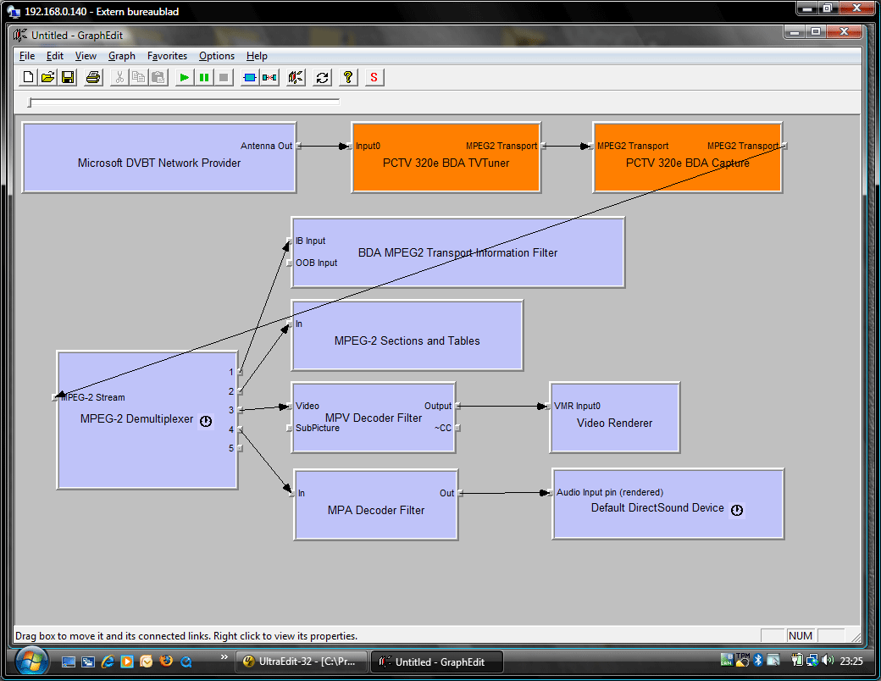Click the refresh graph icon

322,78
